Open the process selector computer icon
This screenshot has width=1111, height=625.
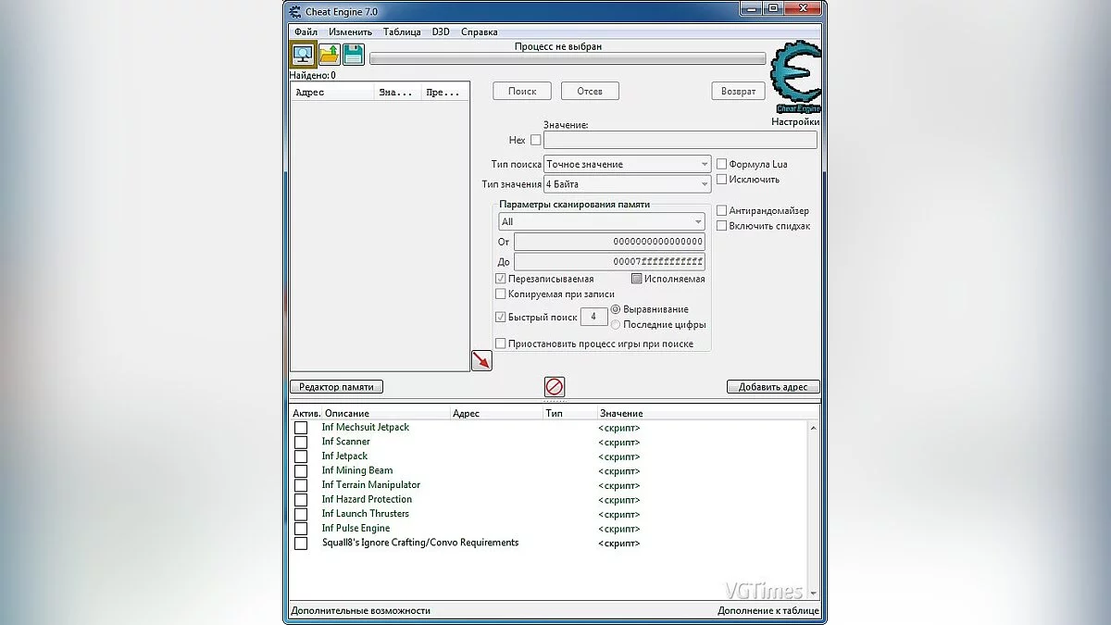click(304, 54)
